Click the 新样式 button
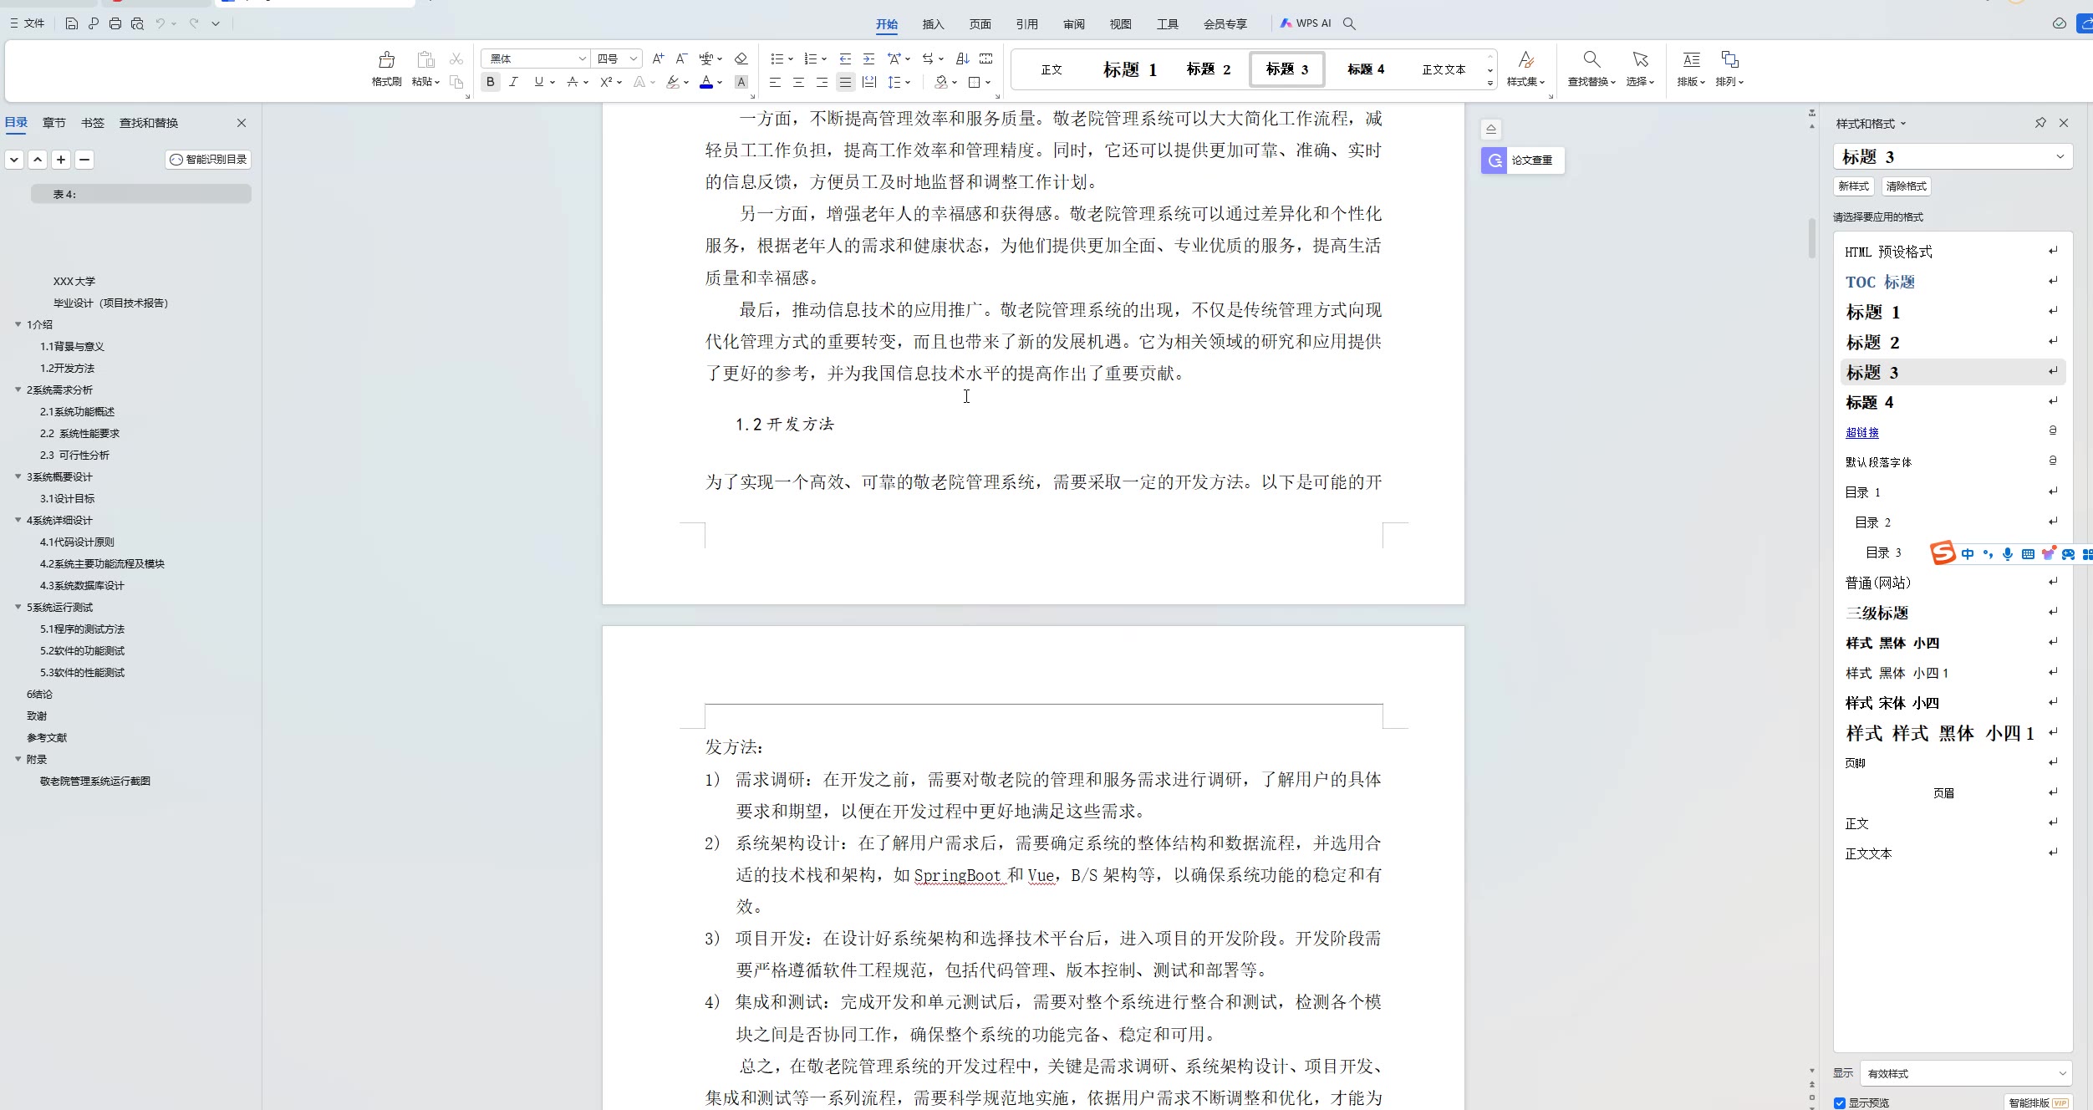 [x=1853, y=186]
